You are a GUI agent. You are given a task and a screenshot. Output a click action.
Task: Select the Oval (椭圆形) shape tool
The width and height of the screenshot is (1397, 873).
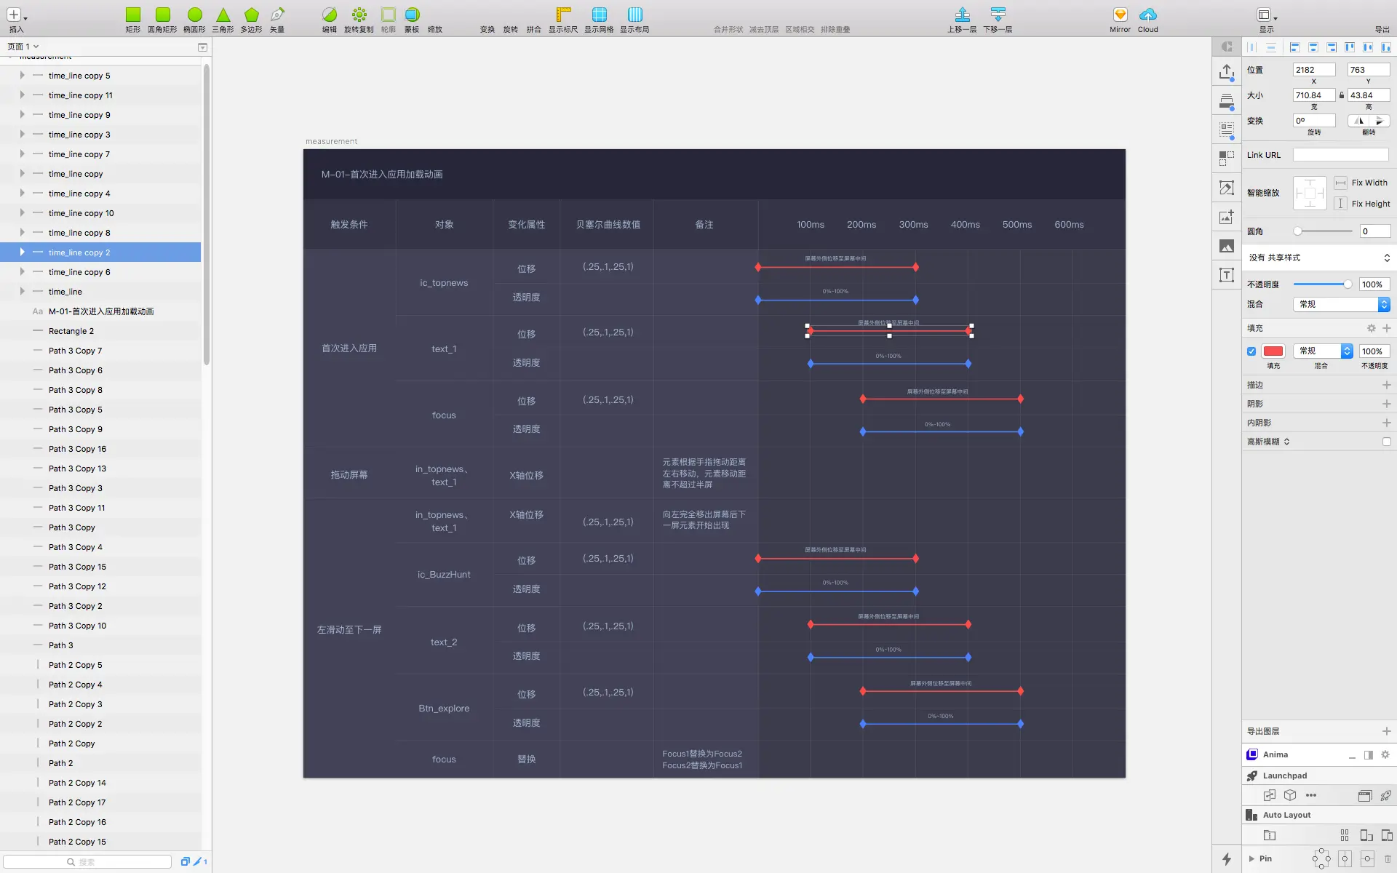coord(194,15)
